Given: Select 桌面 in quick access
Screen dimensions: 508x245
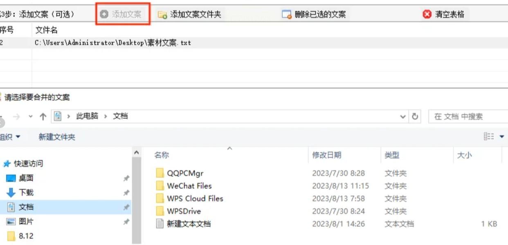Looking at the screenshot, I should tap(26, 178).
